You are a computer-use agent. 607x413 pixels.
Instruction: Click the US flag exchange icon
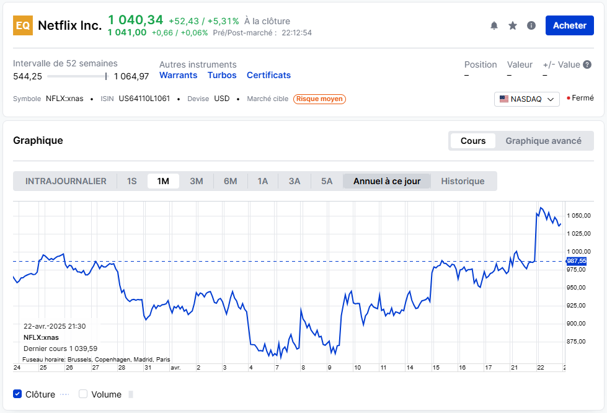(504, 99)
